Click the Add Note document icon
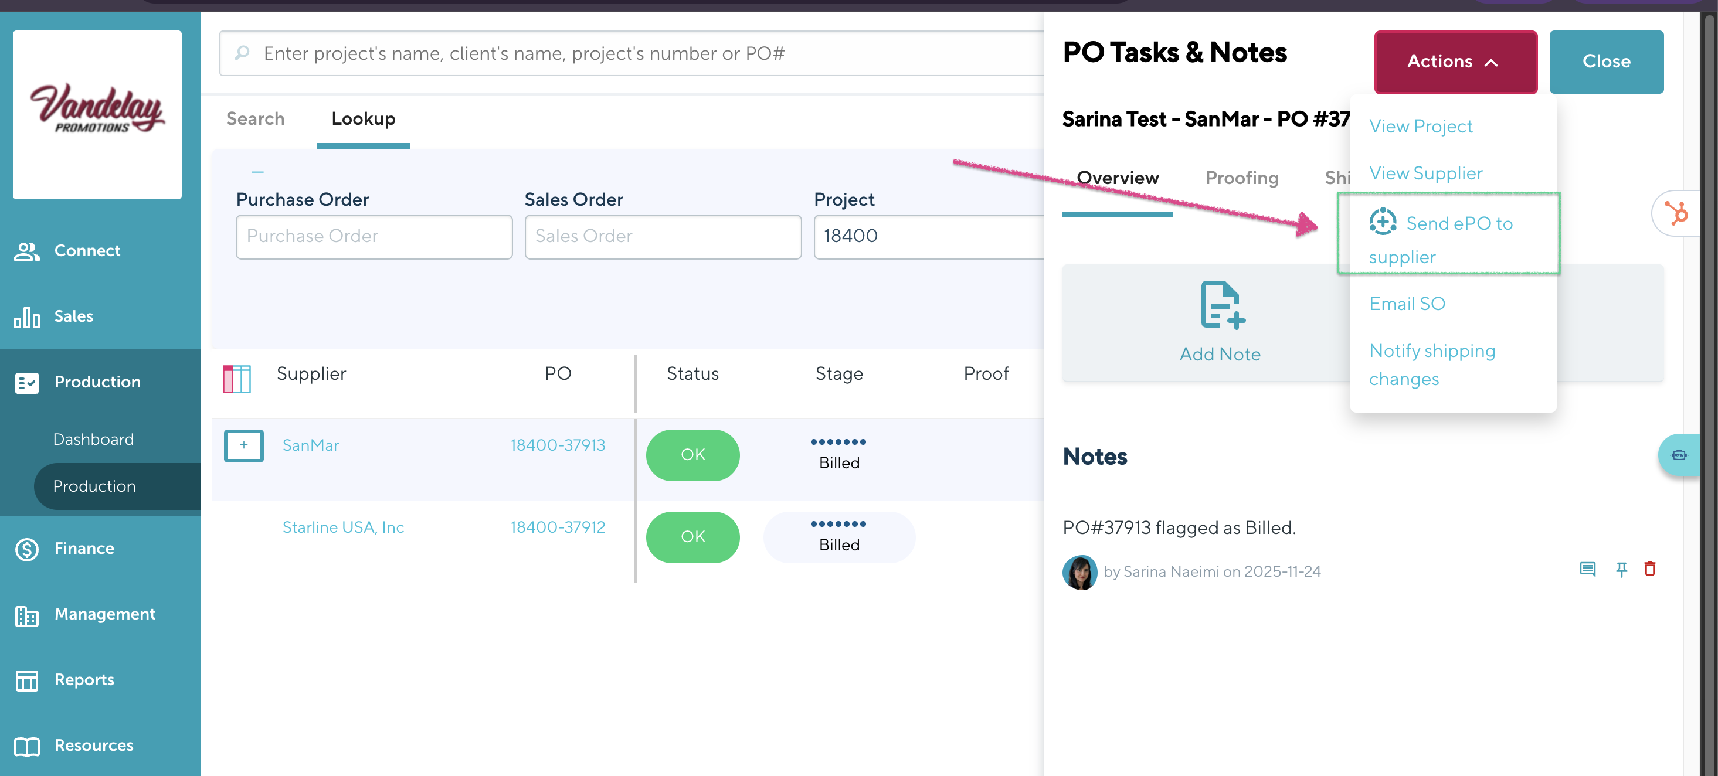Screen dimensions: 1718x776 (1222, 305)
